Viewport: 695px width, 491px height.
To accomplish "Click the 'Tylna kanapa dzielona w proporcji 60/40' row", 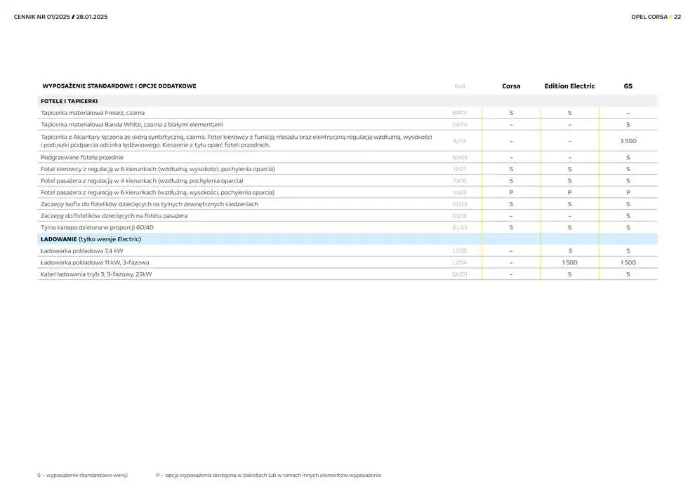I will point(97,228).
